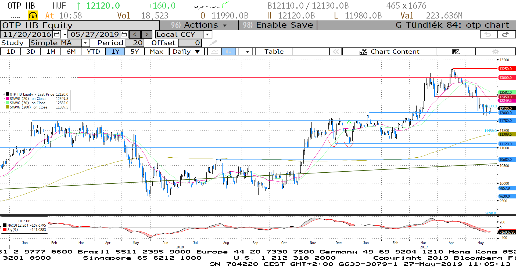Click the Chart Content button label

395,52
